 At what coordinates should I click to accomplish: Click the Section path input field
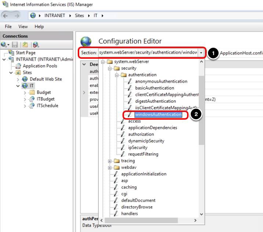148,53
